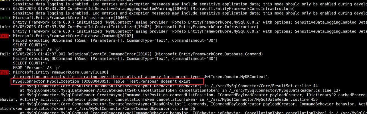This screenshot has width=367, height=114.
Task: Click the 'Microsoft.EntityFrameworkCore.Database.Command[20102]' text
Action: 73,36
